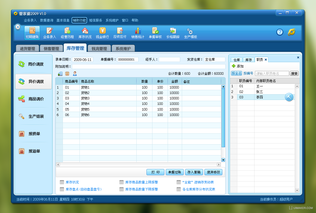Click the green plus 添加 icon
316x213 pixels.
tap(233, 66)
